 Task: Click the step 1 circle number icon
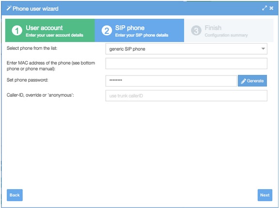[x=17, y=30]
